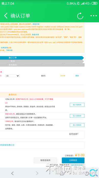Click the 如何选择? link
This screenshot has height=178, width=99.
point(74,134)
